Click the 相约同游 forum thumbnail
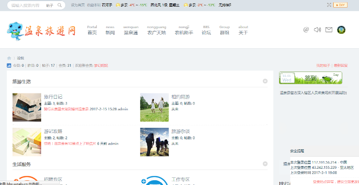The height and width of the screenshot is (185, 359). point(155,107)
